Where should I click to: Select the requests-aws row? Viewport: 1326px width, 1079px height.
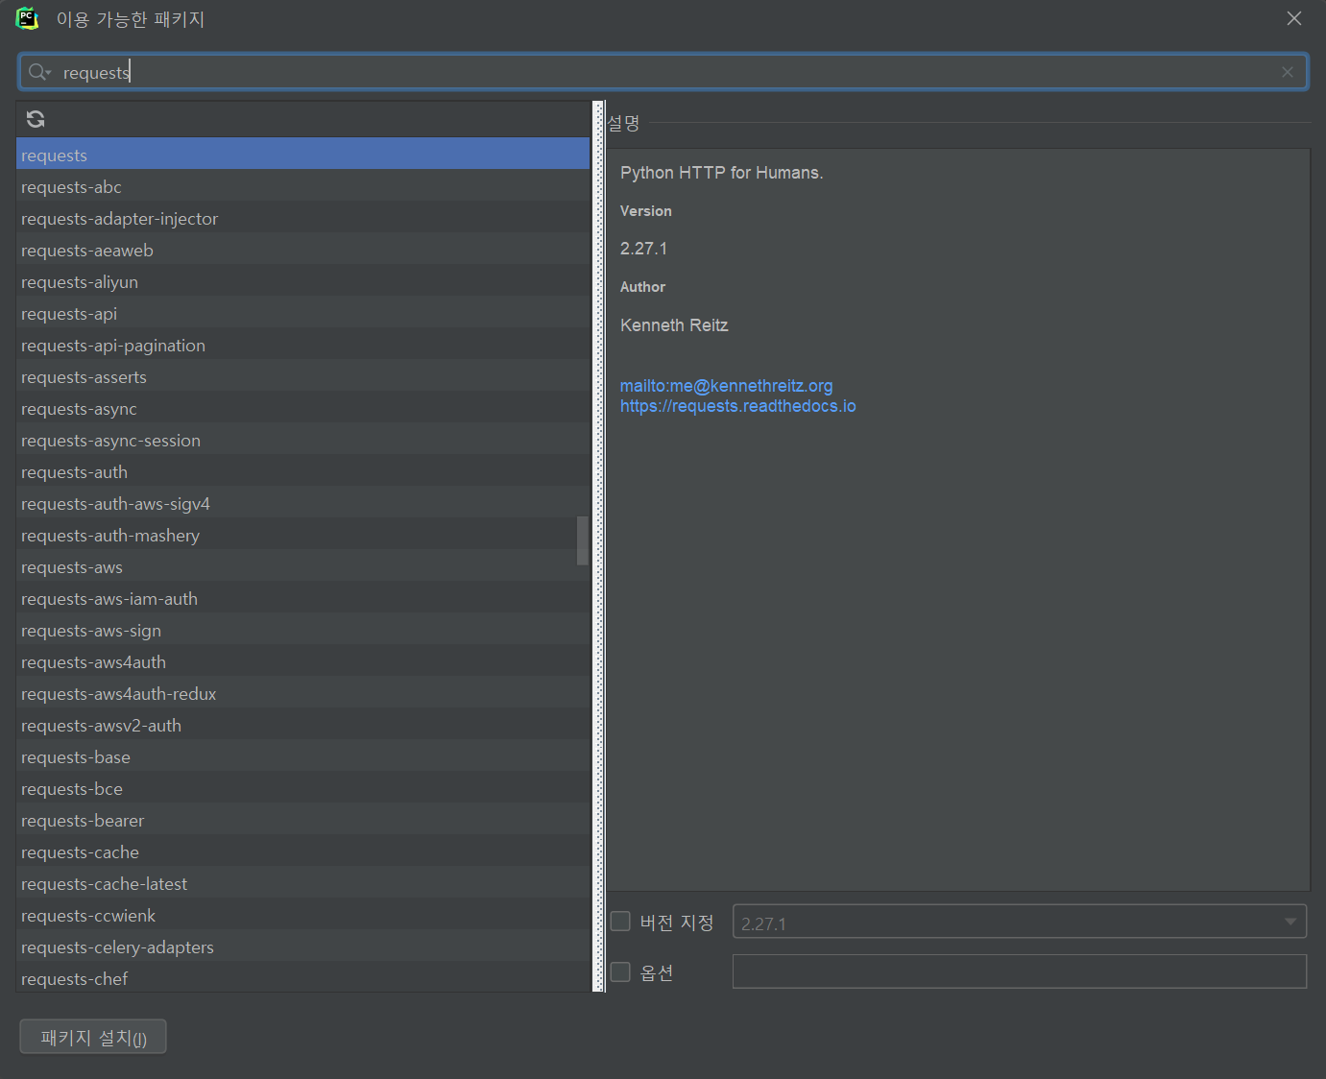pos(302,567)
